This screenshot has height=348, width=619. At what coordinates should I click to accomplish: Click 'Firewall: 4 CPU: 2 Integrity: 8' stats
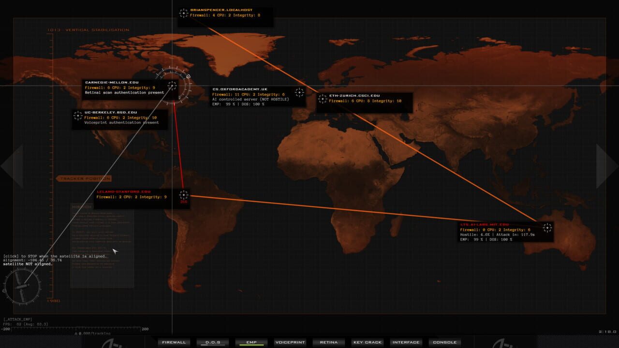tap(225, 15)
